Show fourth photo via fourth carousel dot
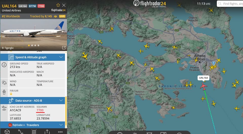Viewport: 243px width, 134px height. click(x=38, y=46)
